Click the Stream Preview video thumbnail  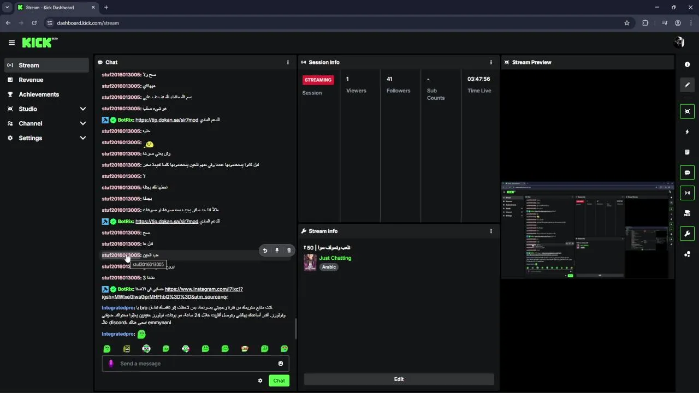tap(588, 230)
